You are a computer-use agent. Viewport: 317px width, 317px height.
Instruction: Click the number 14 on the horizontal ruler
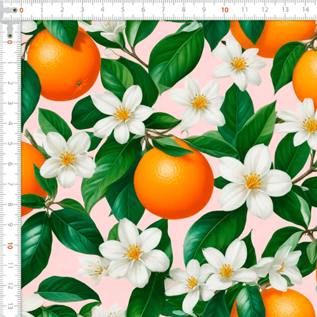[306, 10]
